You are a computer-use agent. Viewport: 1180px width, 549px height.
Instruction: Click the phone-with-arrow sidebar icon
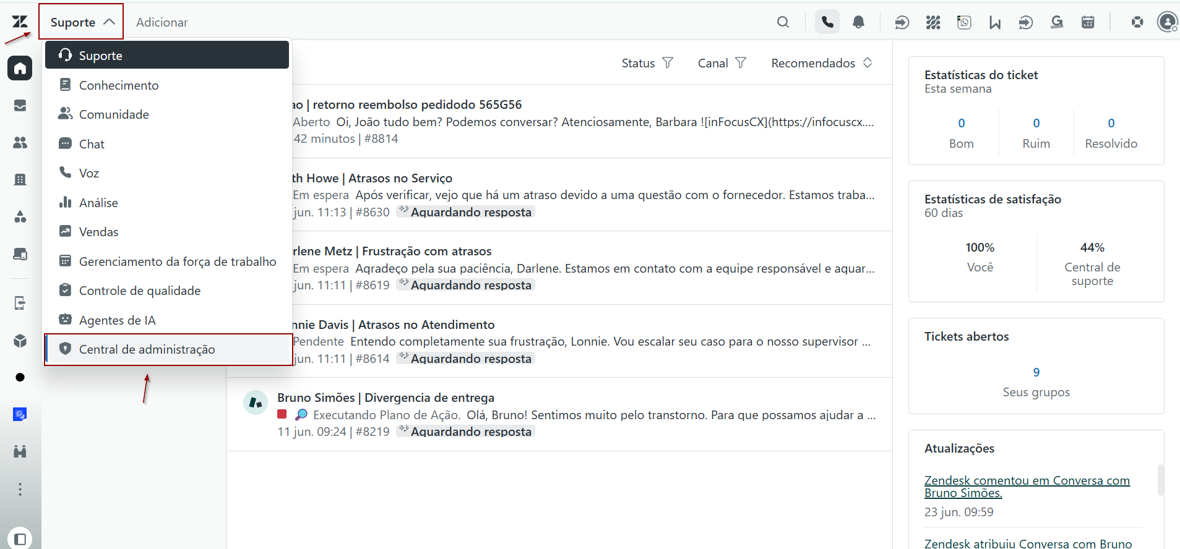(x=20, y=303)
